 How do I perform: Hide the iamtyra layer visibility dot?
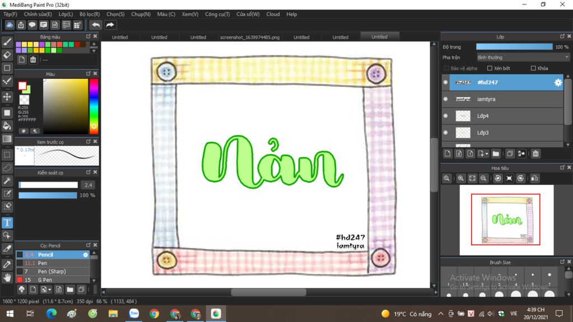pyautogui.click(x=445, y=99)
